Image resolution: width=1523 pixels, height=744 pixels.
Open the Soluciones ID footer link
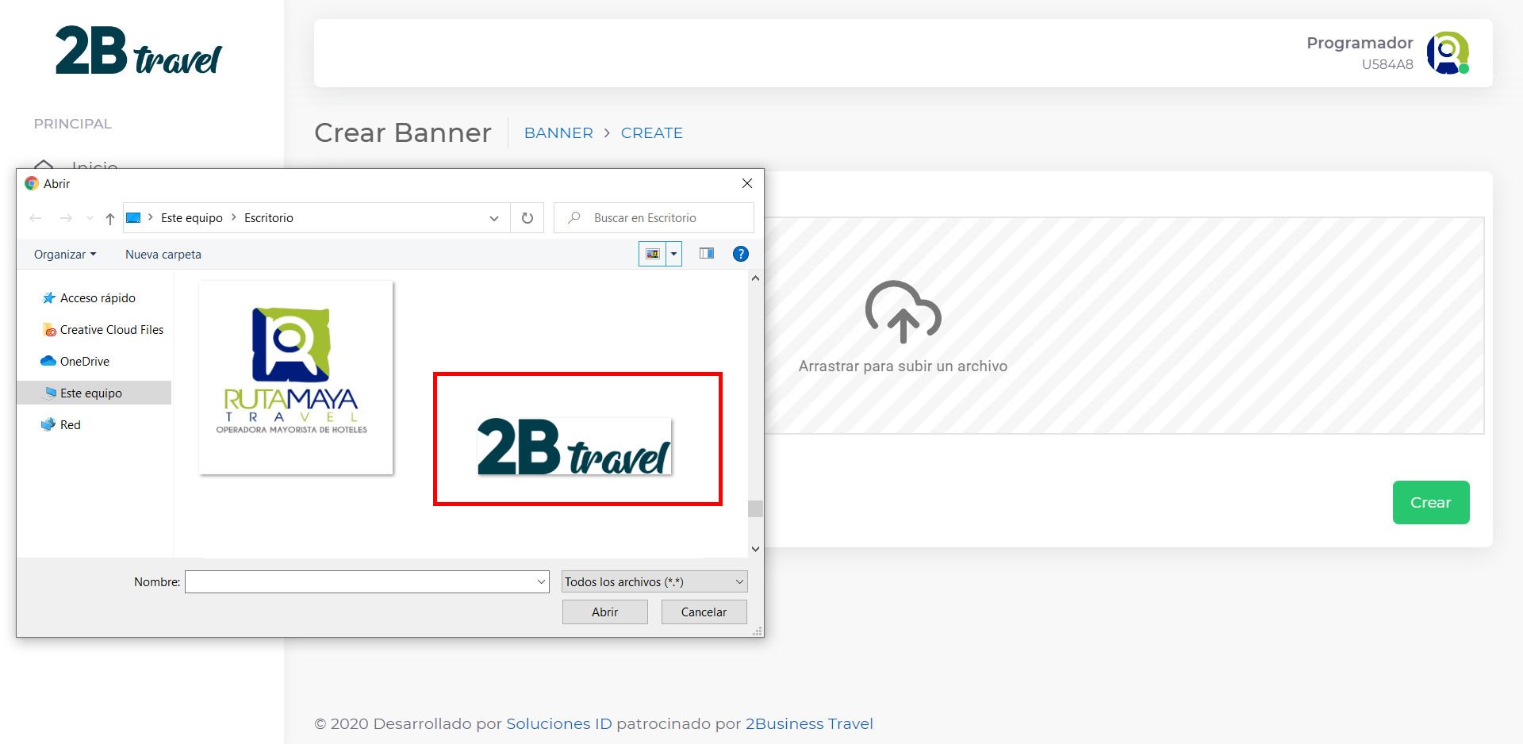pos(559,724)
